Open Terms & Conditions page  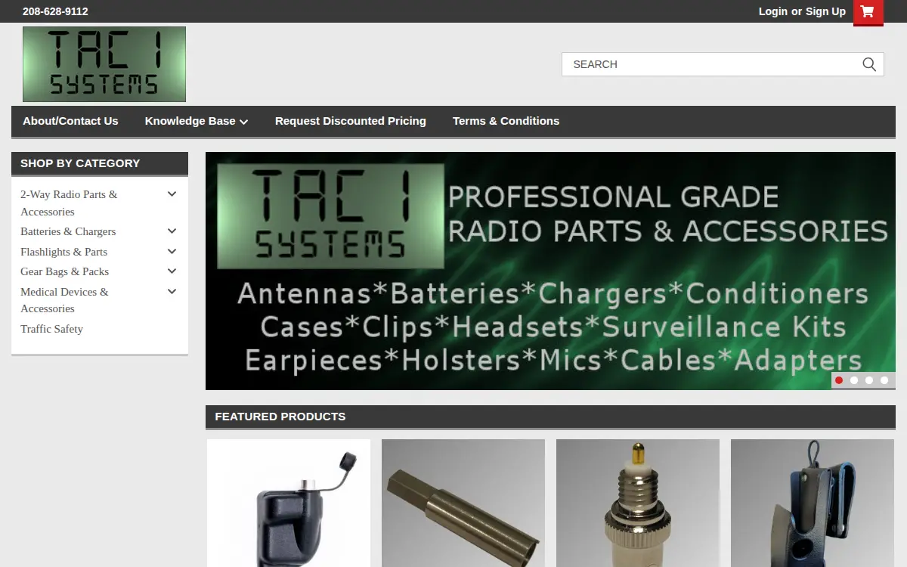coord(506,121)
